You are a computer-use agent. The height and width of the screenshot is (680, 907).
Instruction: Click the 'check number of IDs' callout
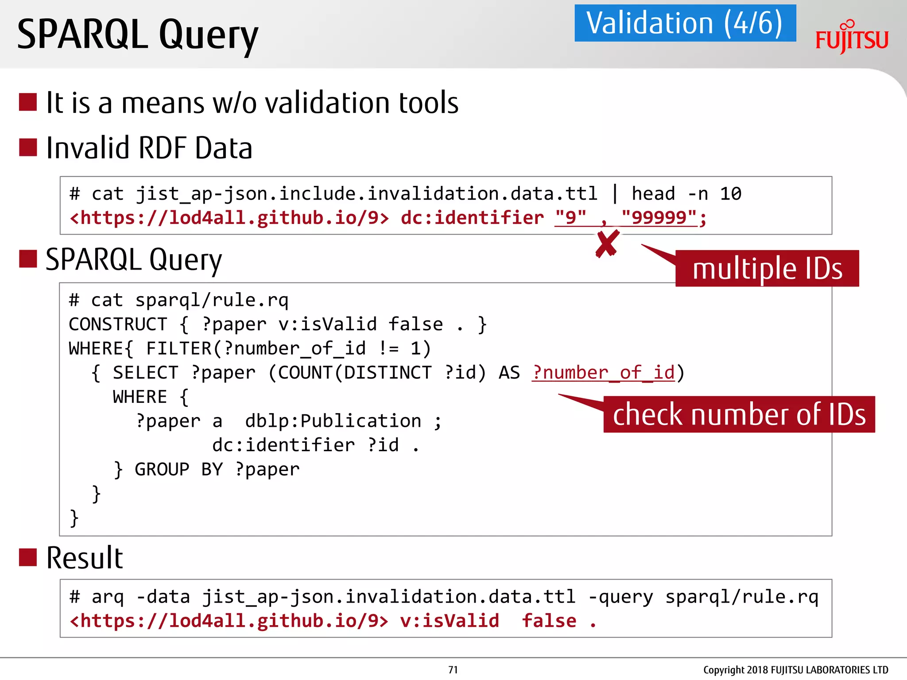[x=739, y=414]
